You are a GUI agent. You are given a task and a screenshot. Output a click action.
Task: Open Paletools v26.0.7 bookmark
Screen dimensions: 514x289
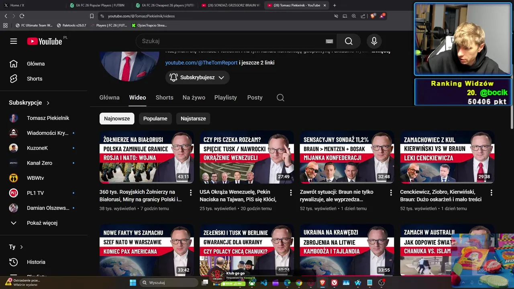[71, 25]
